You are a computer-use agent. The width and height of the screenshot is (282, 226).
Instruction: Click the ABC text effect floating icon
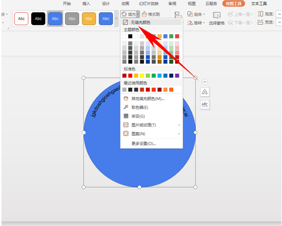click(x=205, y=105)
